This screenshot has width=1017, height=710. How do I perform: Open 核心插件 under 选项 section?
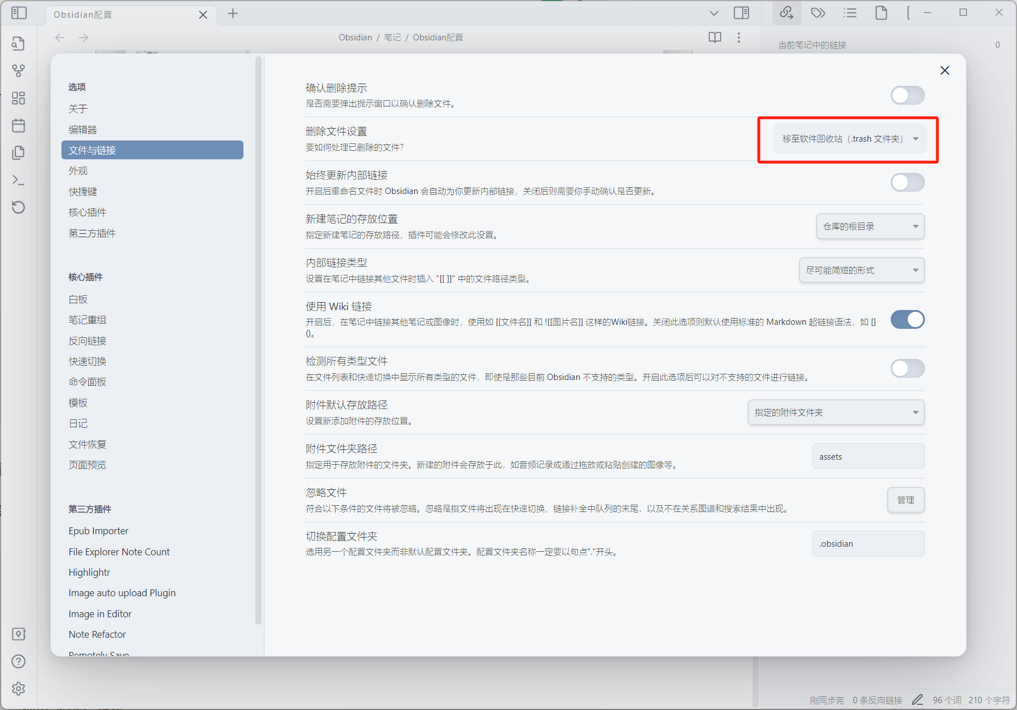tap(152, 212)
